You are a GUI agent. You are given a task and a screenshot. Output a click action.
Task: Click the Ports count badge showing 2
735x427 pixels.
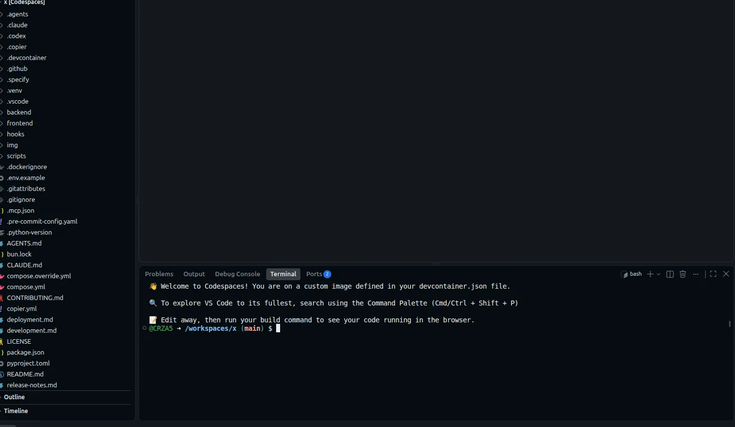(327, 274)
